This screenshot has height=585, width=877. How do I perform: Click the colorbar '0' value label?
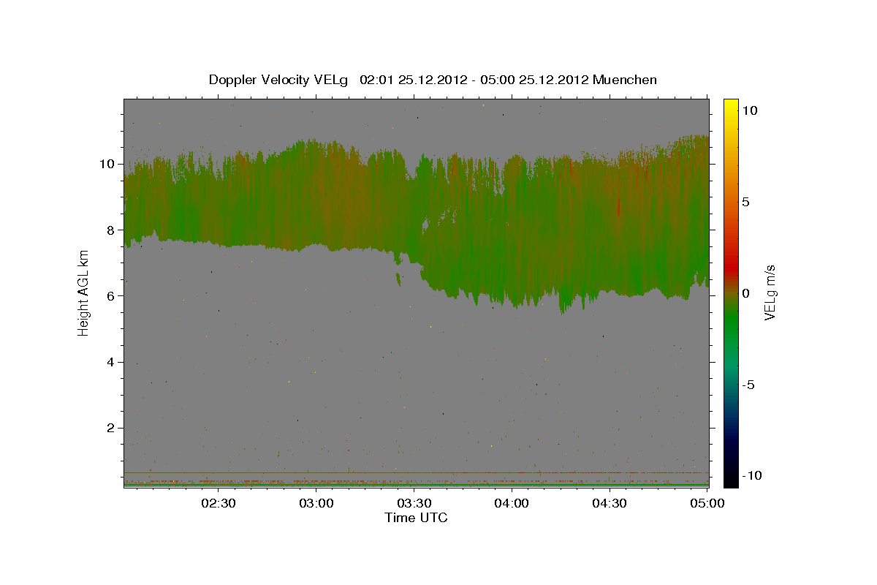click(746, 293)
